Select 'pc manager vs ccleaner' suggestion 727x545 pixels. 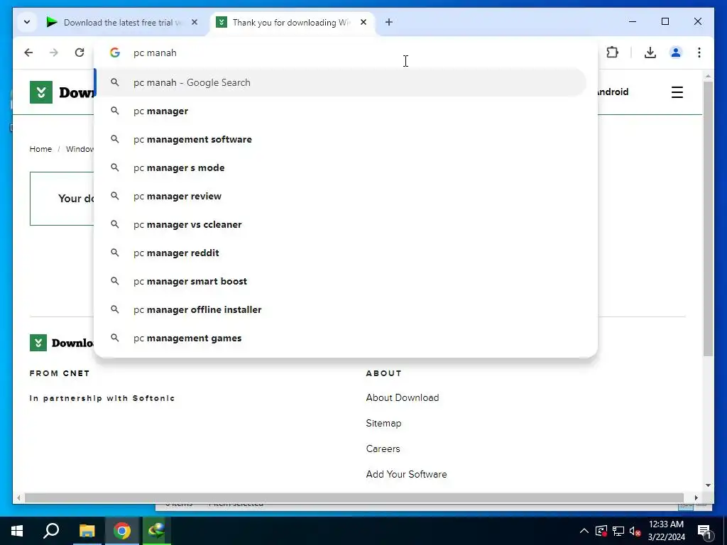[341, 224]
